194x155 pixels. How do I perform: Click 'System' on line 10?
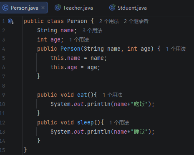[60, 104]
